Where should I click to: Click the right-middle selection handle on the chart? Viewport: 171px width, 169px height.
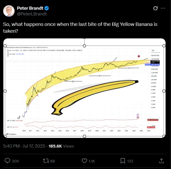pyautogui.click(x=164, y=91)
